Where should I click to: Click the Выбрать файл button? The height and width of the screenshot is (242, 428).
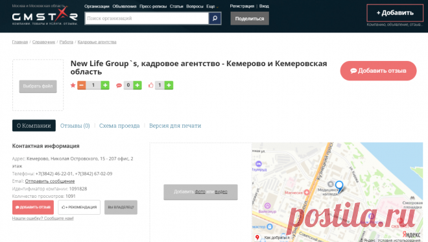[38, 86]
